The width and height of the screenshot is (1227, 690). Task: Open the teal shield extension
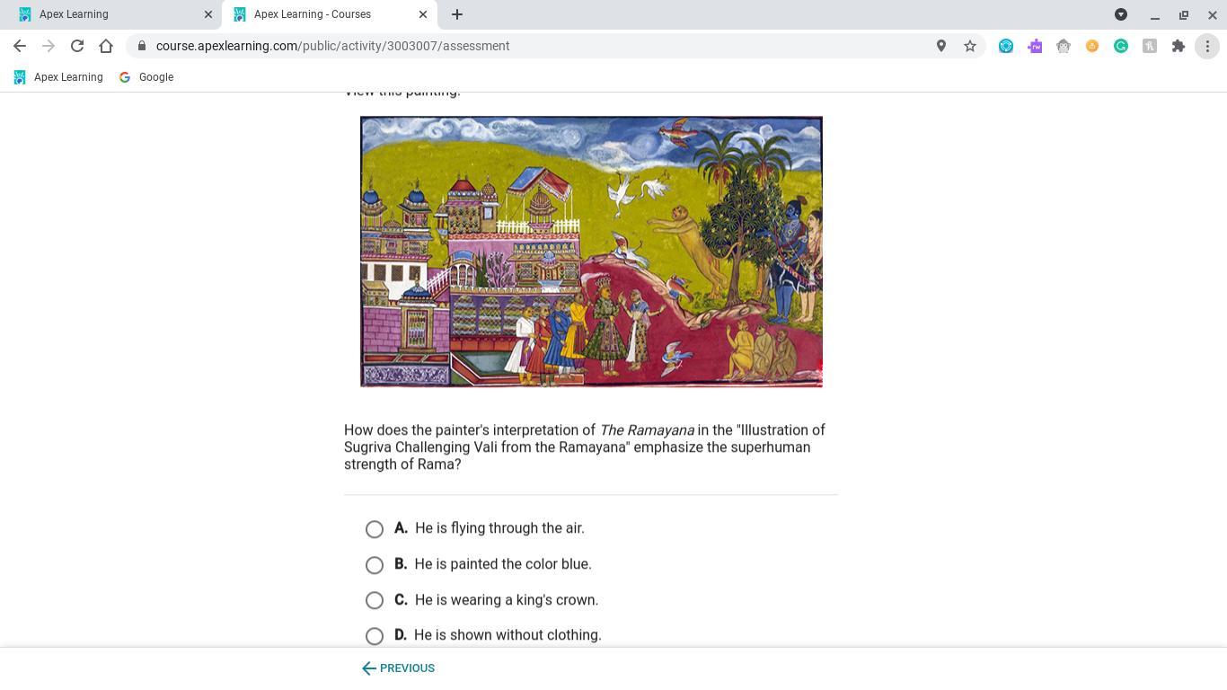[1006, 46]
